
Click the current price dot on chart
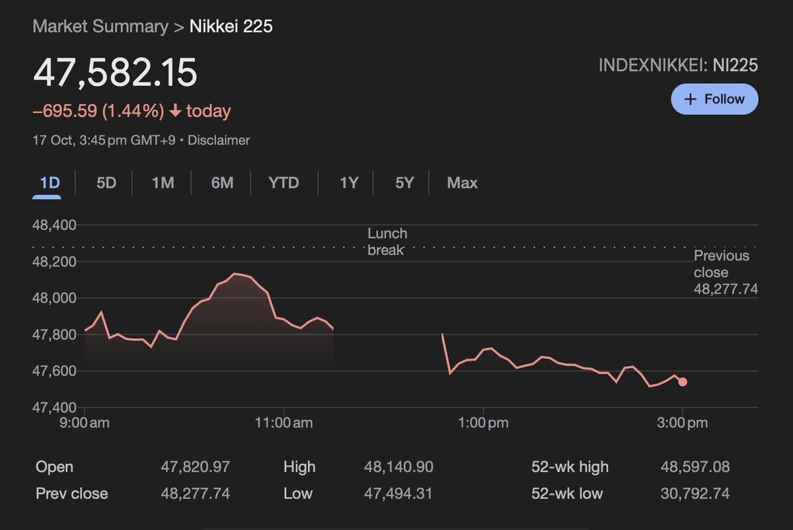tap(683, 382)
